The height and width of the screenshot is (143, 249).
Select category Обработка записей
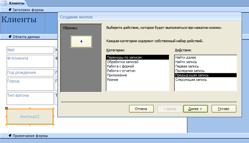[138, 62]
